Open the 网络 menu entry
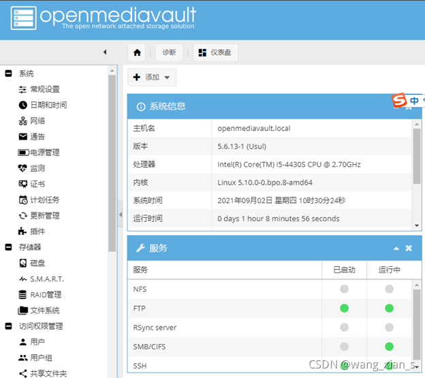This screenshot has height=378, width=425. coord(37,121)
